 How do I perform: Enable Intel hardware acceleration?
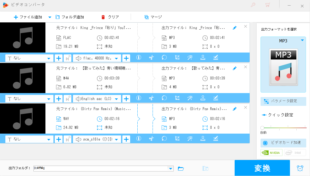[295, 152]
